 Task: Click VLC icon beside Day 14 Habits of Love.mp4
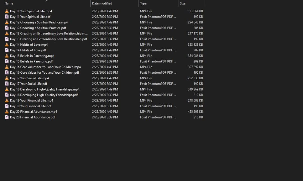click(7, 45)
